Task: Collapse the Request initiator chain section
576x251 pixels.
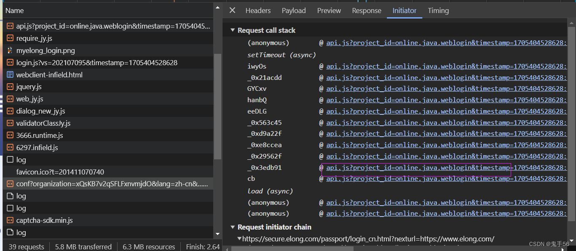Action: click(x=233, y=227)
